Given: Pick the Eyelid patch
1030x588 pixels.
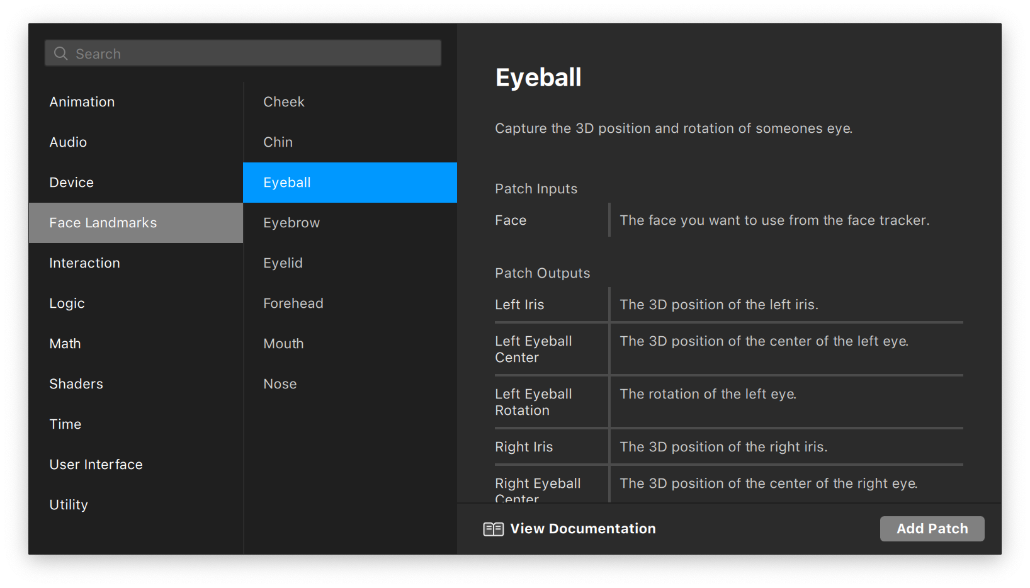Looking at the screenshot, I should tap(283, 263).
